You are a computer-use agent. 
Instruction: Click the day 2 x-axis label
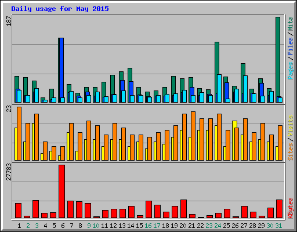click(28, 226)
